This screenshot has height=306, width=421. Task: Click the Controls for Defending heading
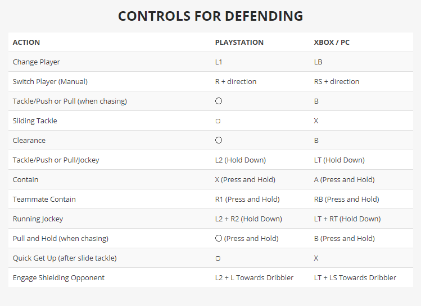click(210, 16)
